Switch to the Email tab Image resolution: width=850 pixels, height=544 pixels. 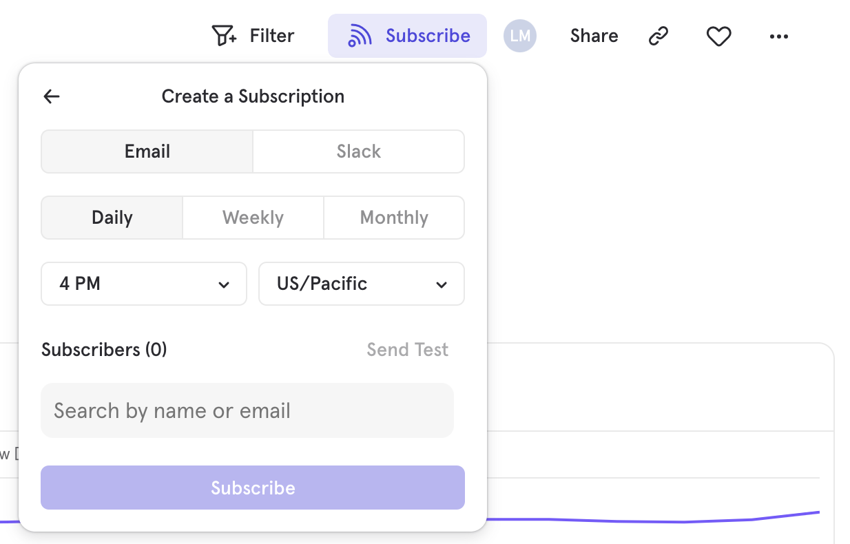[147, 151]
